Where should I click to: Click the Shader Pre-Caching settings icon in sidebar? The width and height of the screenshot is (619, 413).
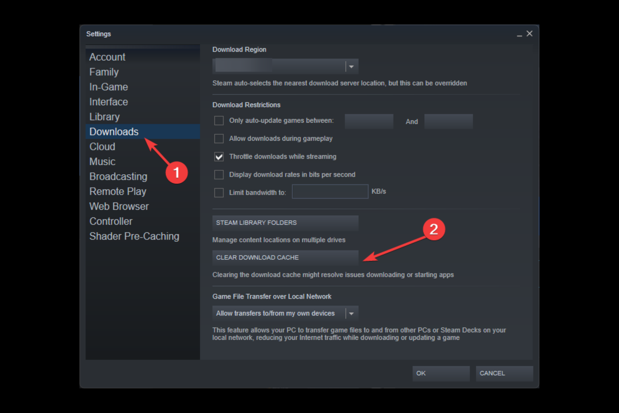(x=134, y=236)
